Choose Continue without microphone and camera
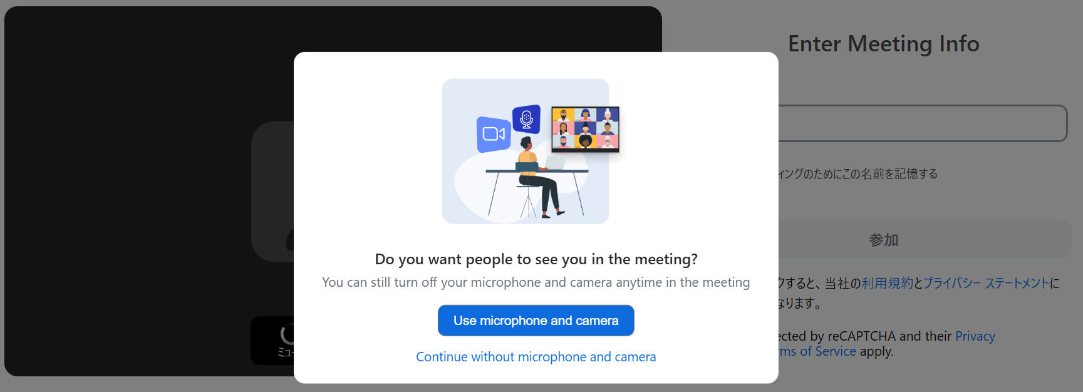Image resolution: width=1083 pixels, height=392 pixels. coord(536,357)
